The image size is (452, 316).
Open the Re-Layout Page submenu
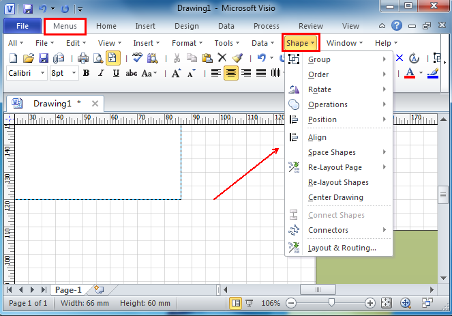338,167
